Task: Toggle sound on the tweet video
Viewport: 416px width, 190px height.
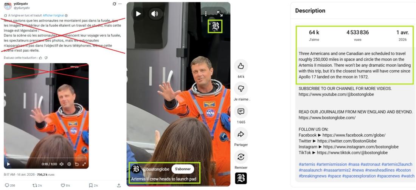Action: [62, 164]
